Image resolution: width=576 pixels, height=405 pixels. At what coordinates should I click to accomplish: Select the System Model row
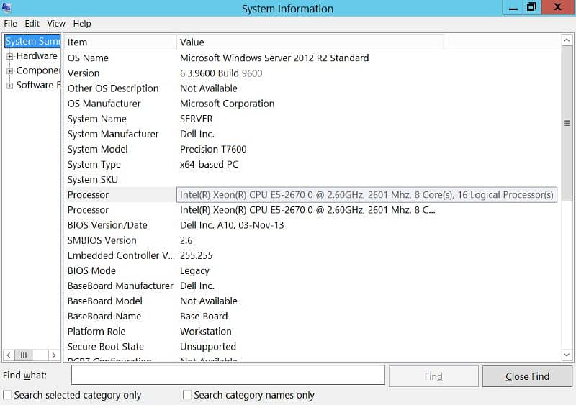(312, 149)
